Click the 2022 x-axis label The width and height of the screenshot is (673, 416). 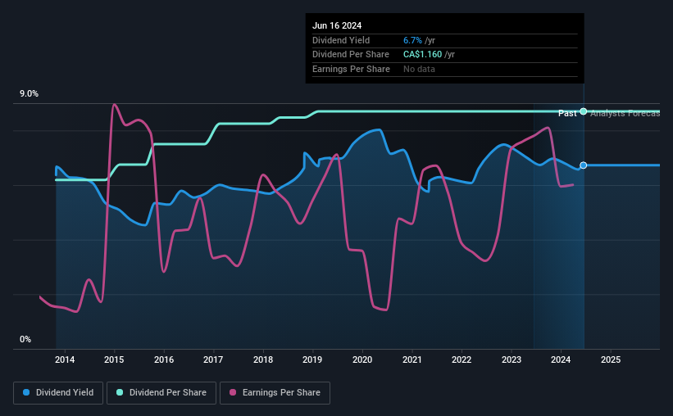point(462,359)
